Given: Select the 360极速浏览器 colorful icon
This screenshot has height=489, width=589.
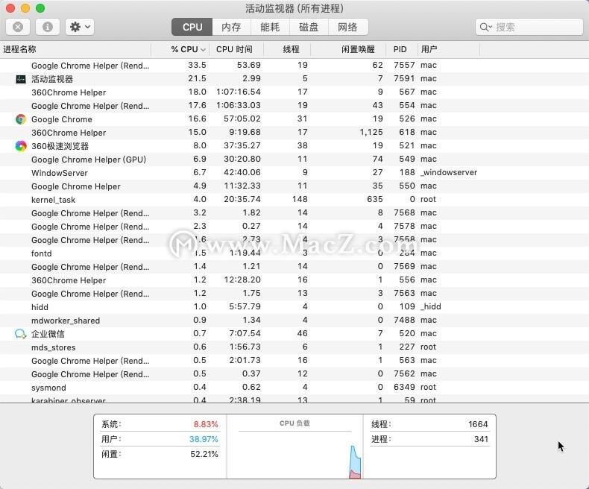Looking at the screenshot, I should [21, 146].
